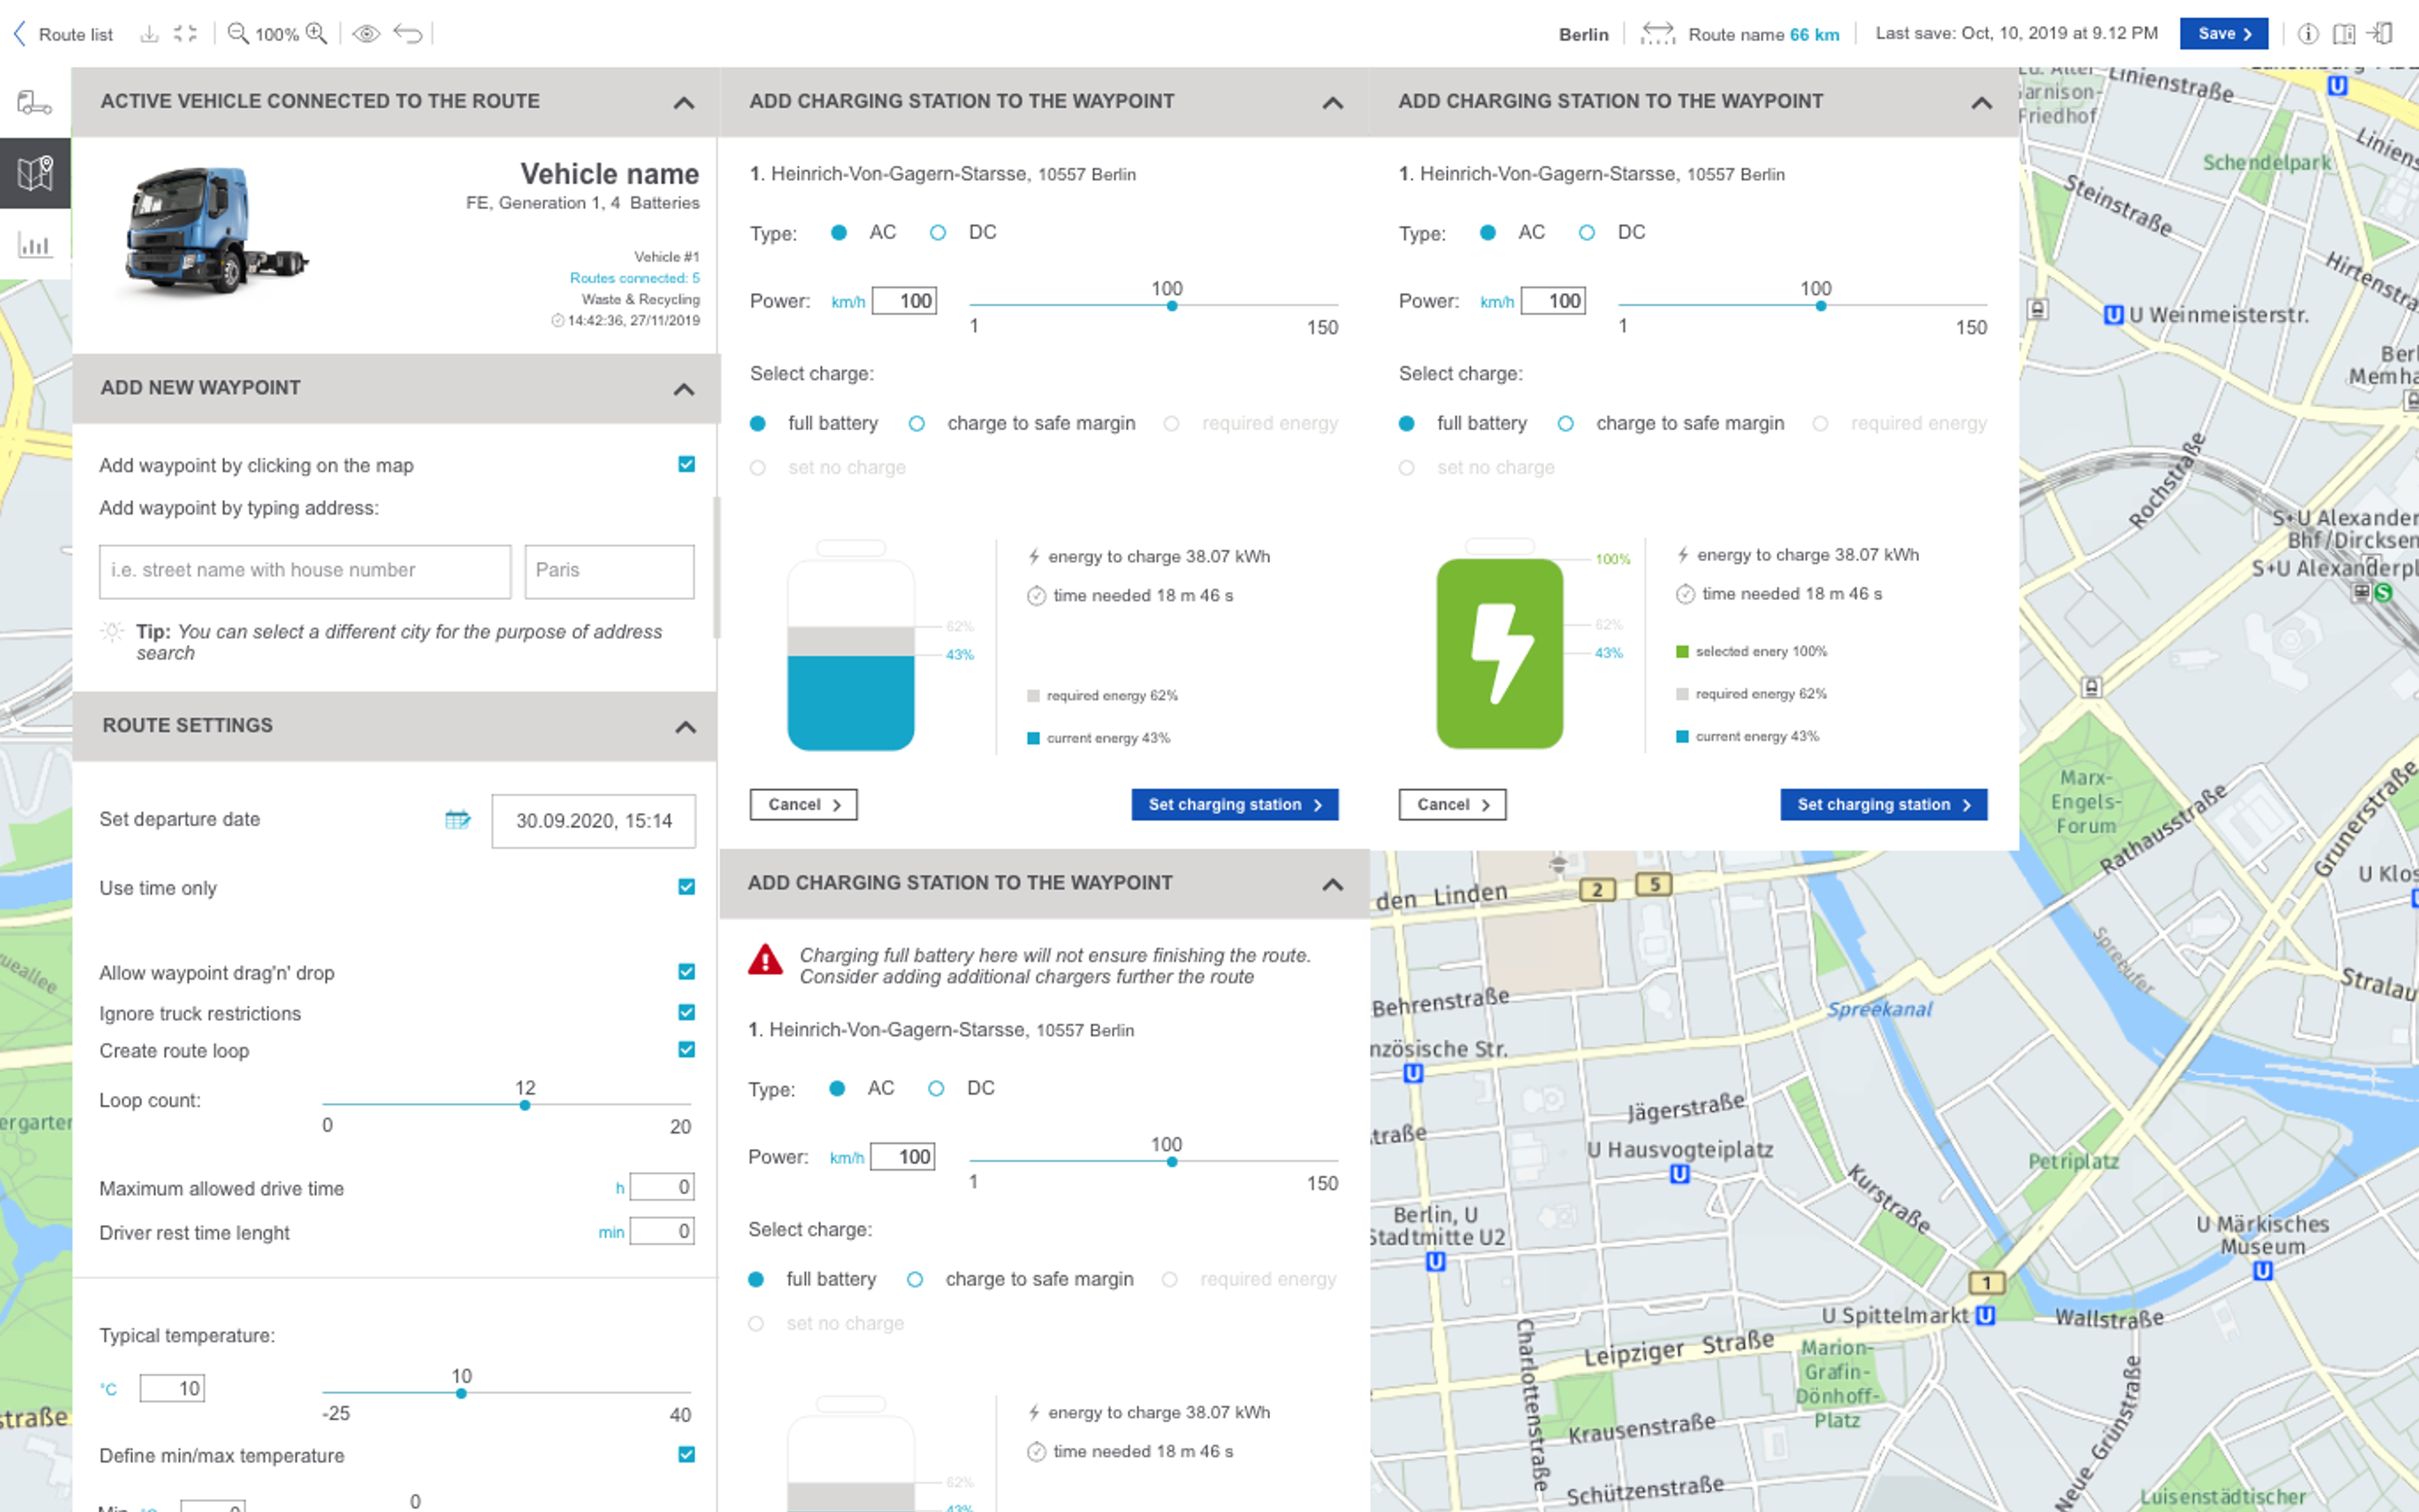Collapse the Route Settings section
This screenshot has width=2419, height=1512.
(685, 727)
